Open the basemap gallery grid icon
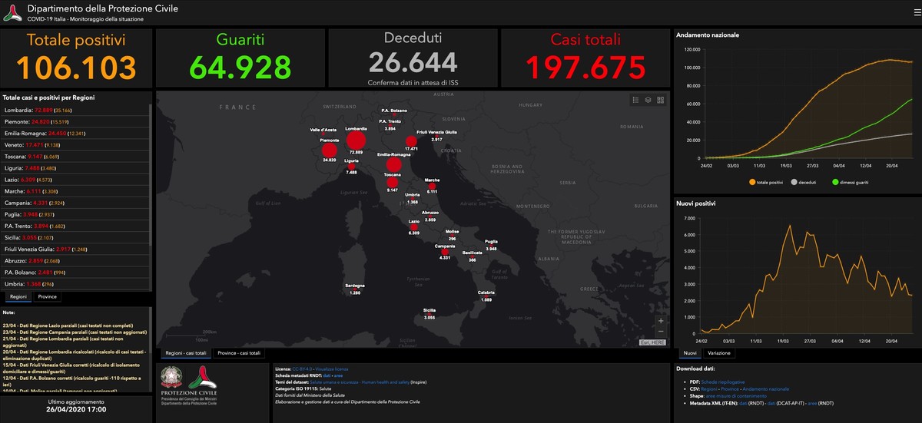 [660, 100]
